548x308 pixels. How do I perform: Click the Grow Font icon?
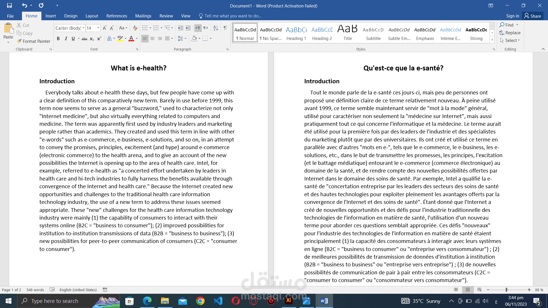pyautogui.click(x=104, y=28)
